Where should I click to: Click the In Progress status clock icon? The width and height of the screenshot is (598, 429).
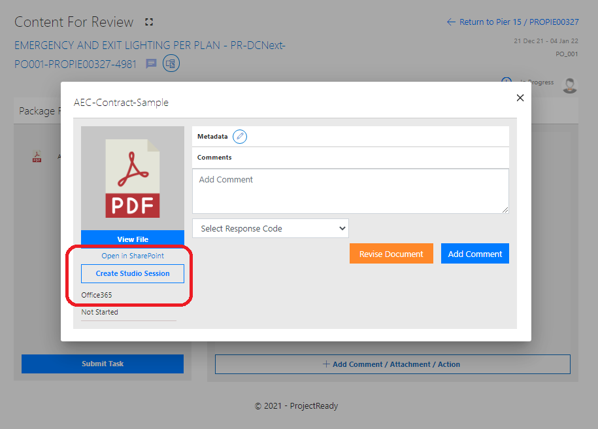[506, 82]
